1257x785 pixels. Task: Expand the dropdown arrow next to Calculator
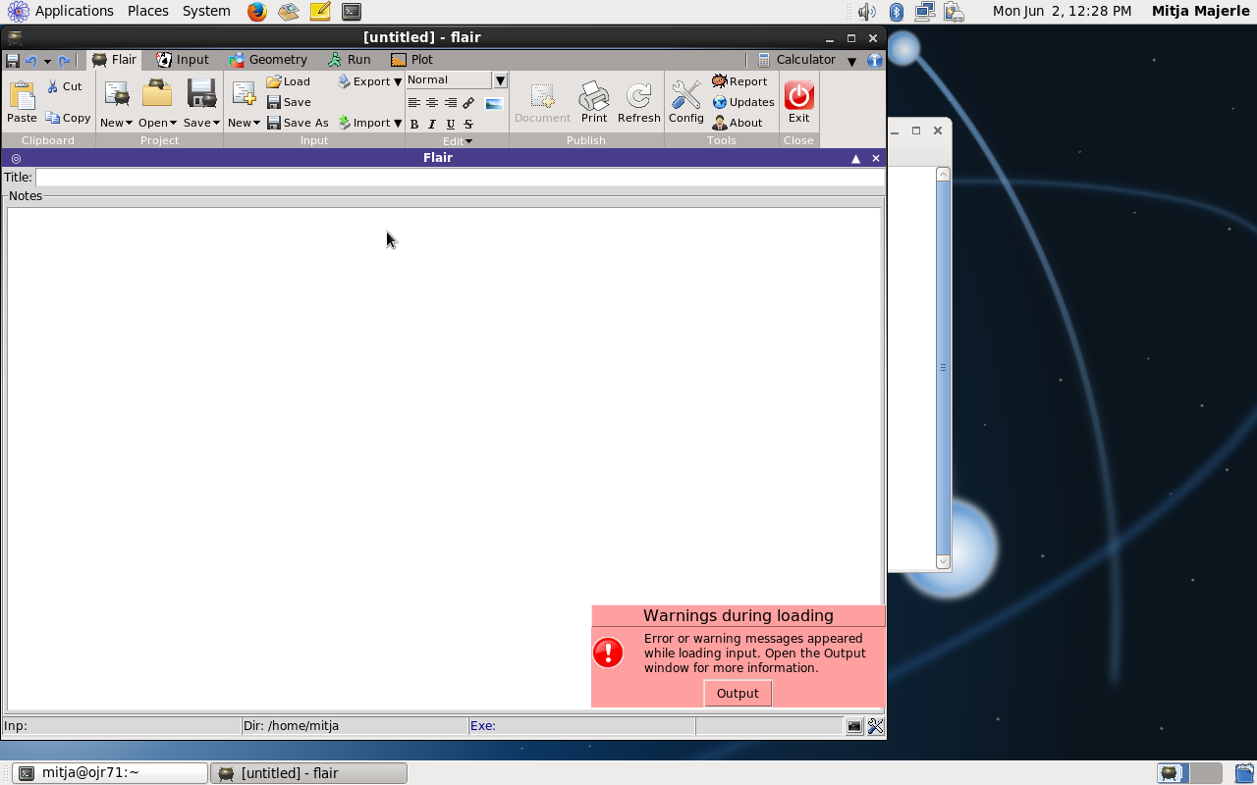pyautogui.click(x=851, y=61)
